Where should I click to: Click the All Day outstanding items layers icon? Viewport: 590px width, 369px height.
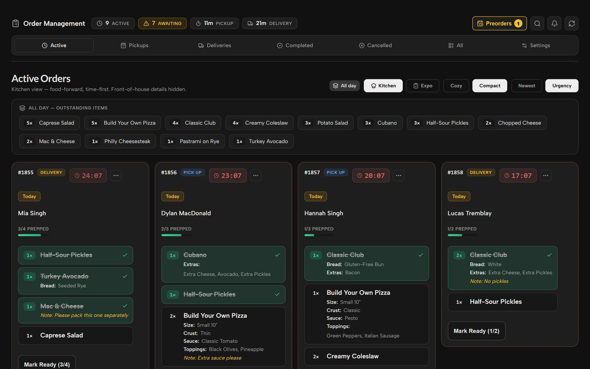[x=22, y=108]
